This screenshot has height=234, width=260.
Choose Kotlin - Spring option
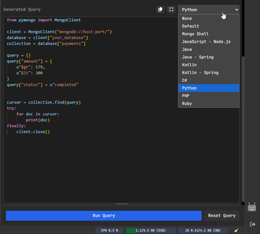click(208, 73)
